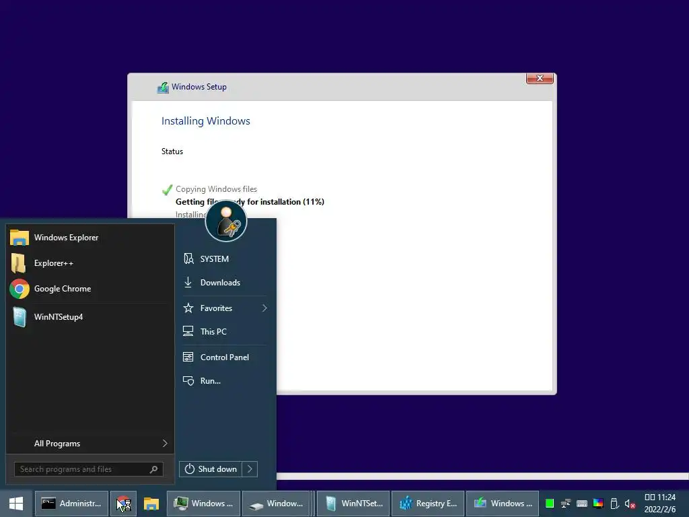Click the muted volume tray icon
Image resolution: width=689 pixels, height=517 pixels.
630,504
